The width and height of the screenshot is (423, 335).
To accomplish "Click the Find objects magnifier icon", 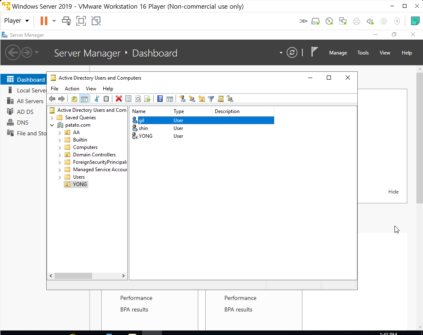I will pos(221,99).
